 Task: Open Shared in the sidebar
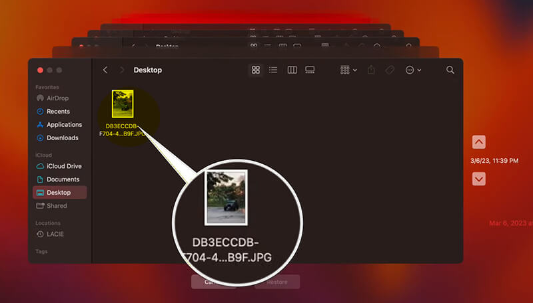click(x=52, y=206)
